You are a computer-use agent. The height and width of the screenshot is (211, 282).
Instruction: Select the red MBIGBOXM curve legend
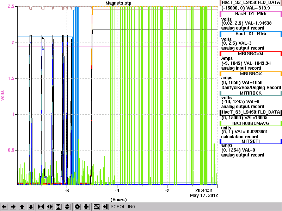click(251, 54)
